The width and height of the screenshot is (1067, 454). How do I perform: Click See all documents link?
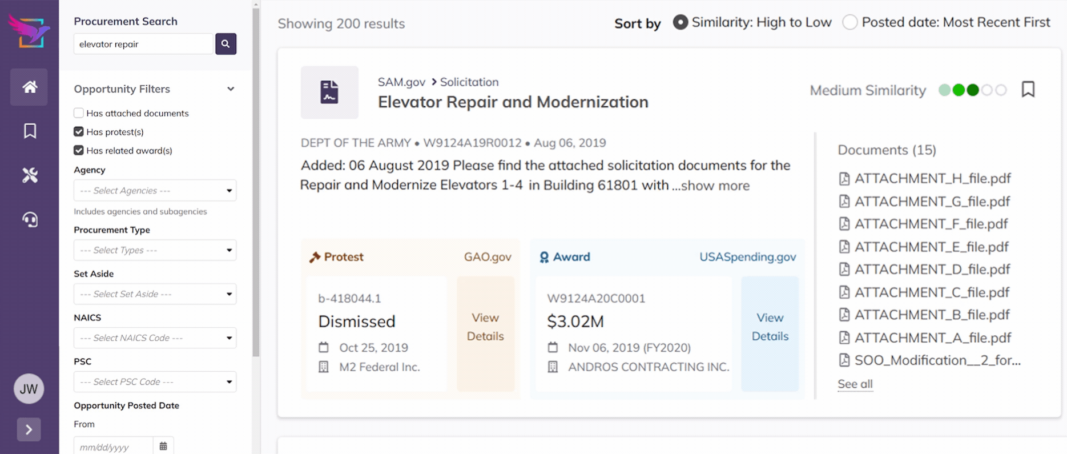click(855, 384)
